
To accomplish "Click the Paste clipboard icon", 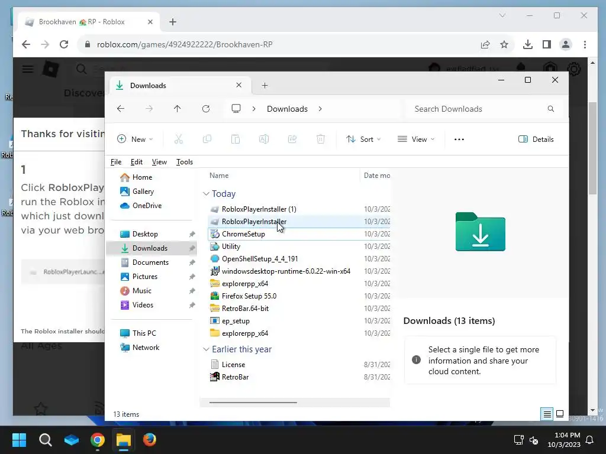I will [236, 139].
